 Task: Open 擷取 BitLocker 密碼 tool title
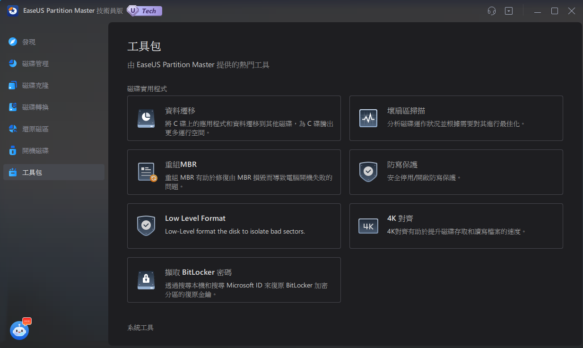pos(198,272)
